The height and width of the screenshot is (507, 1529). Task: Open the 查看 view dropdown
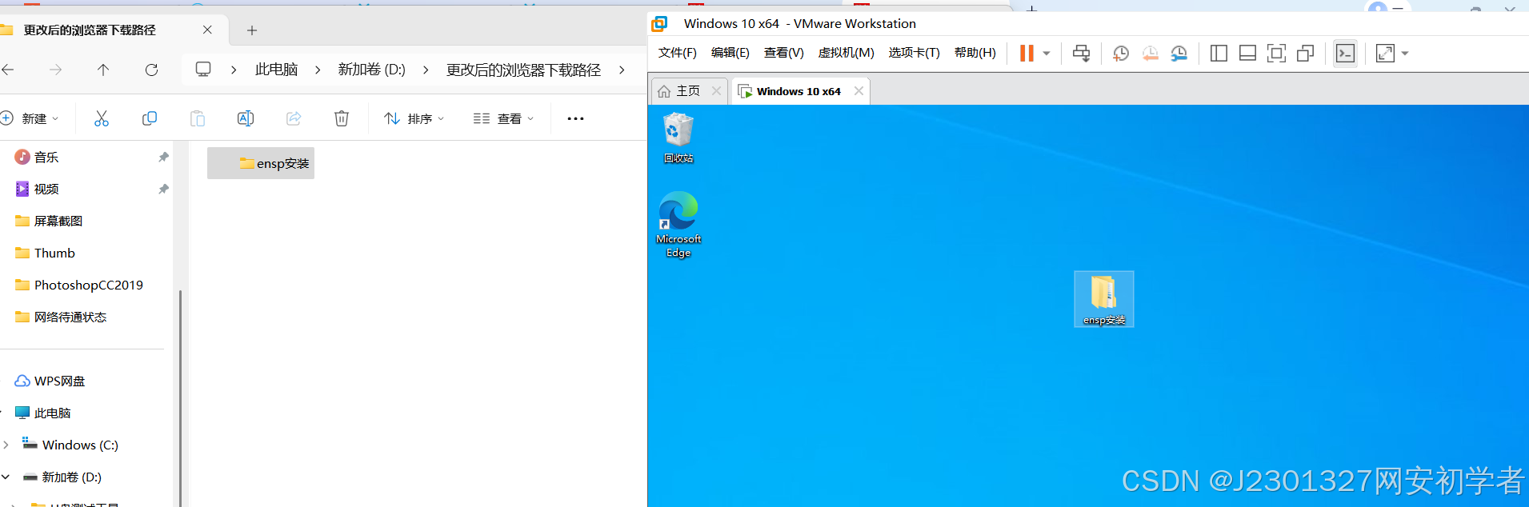click(503, 118)
